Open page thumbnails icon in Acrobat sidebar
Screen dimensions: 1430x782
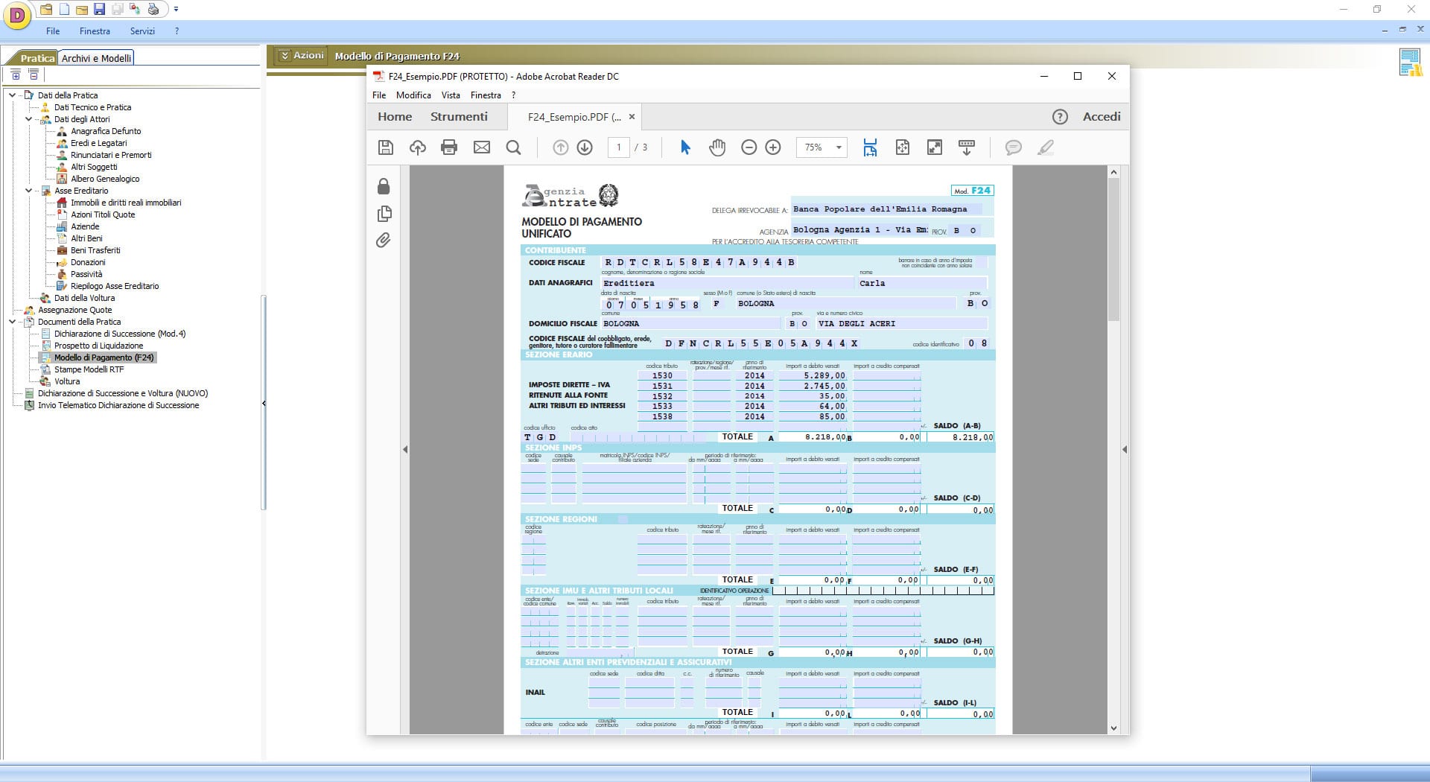pos(384,214)
